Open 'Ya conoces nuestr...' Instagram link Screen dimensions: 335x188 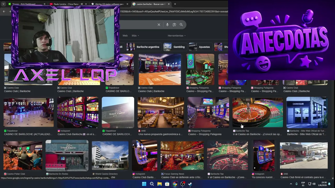click(263, 177)
